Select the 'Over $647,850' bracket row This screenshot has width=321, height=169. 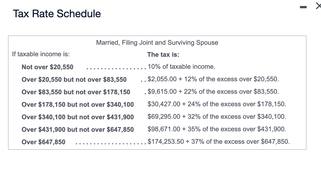(x=43, y=142)
